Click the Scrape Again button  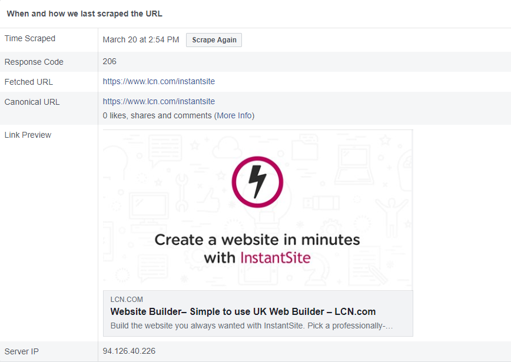point(214,40)
